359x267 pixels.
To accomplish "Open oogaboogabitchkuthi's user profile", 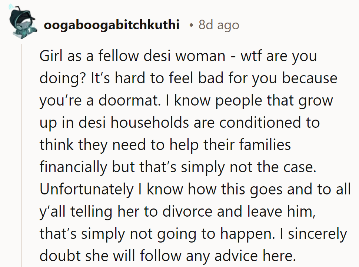I will pos(112,25).
